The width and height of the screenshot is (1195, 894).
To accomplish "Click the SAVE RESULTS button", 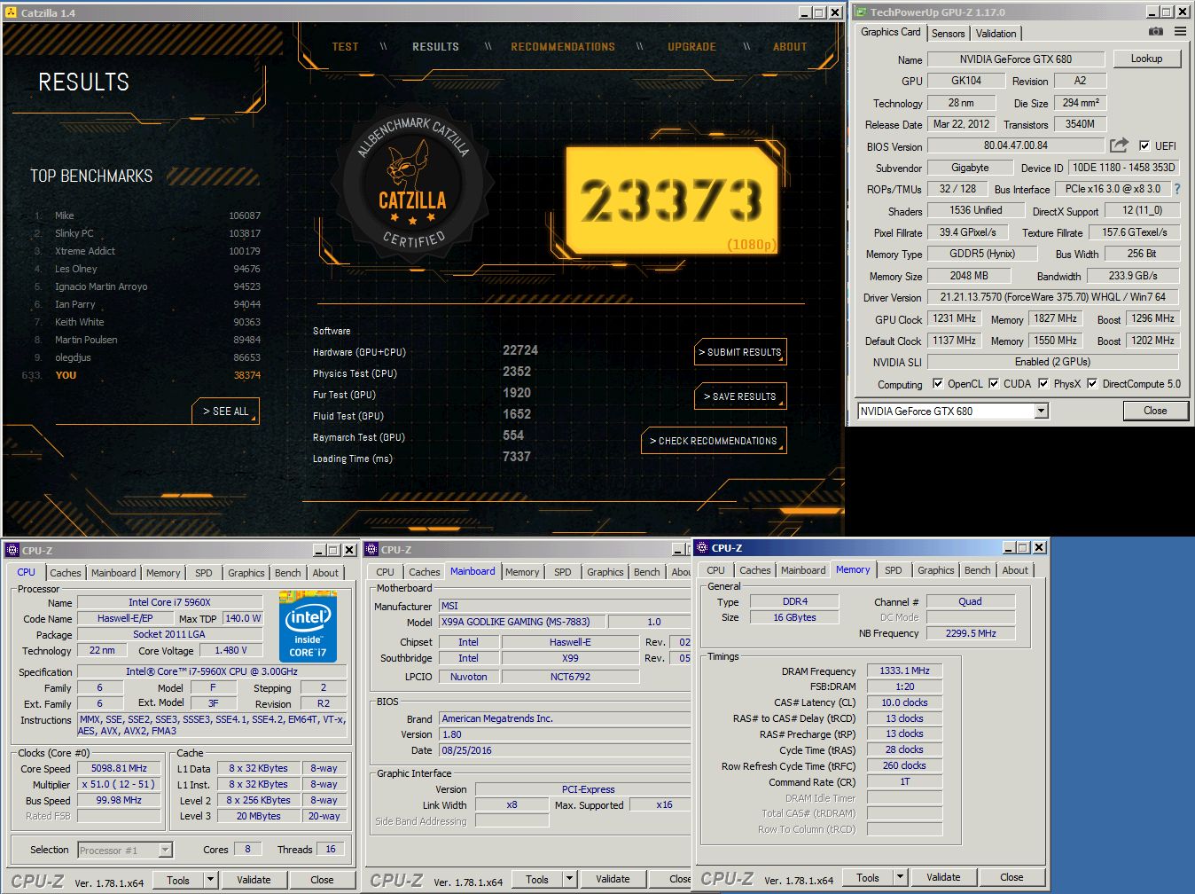I will click(739, 396).
